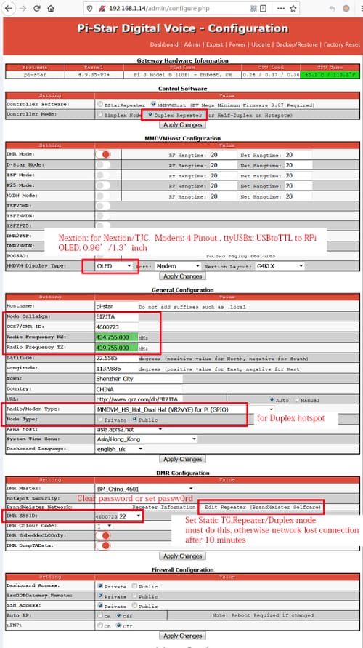Click the Town field showing Shenzhen City
The height and width of the screenshot is (648, 363).
click(x=139, y=379)
